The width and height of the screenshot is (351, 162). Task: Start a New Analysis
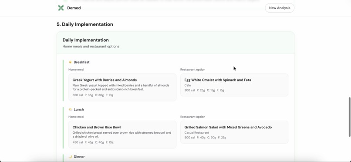(x=280, y=8)
